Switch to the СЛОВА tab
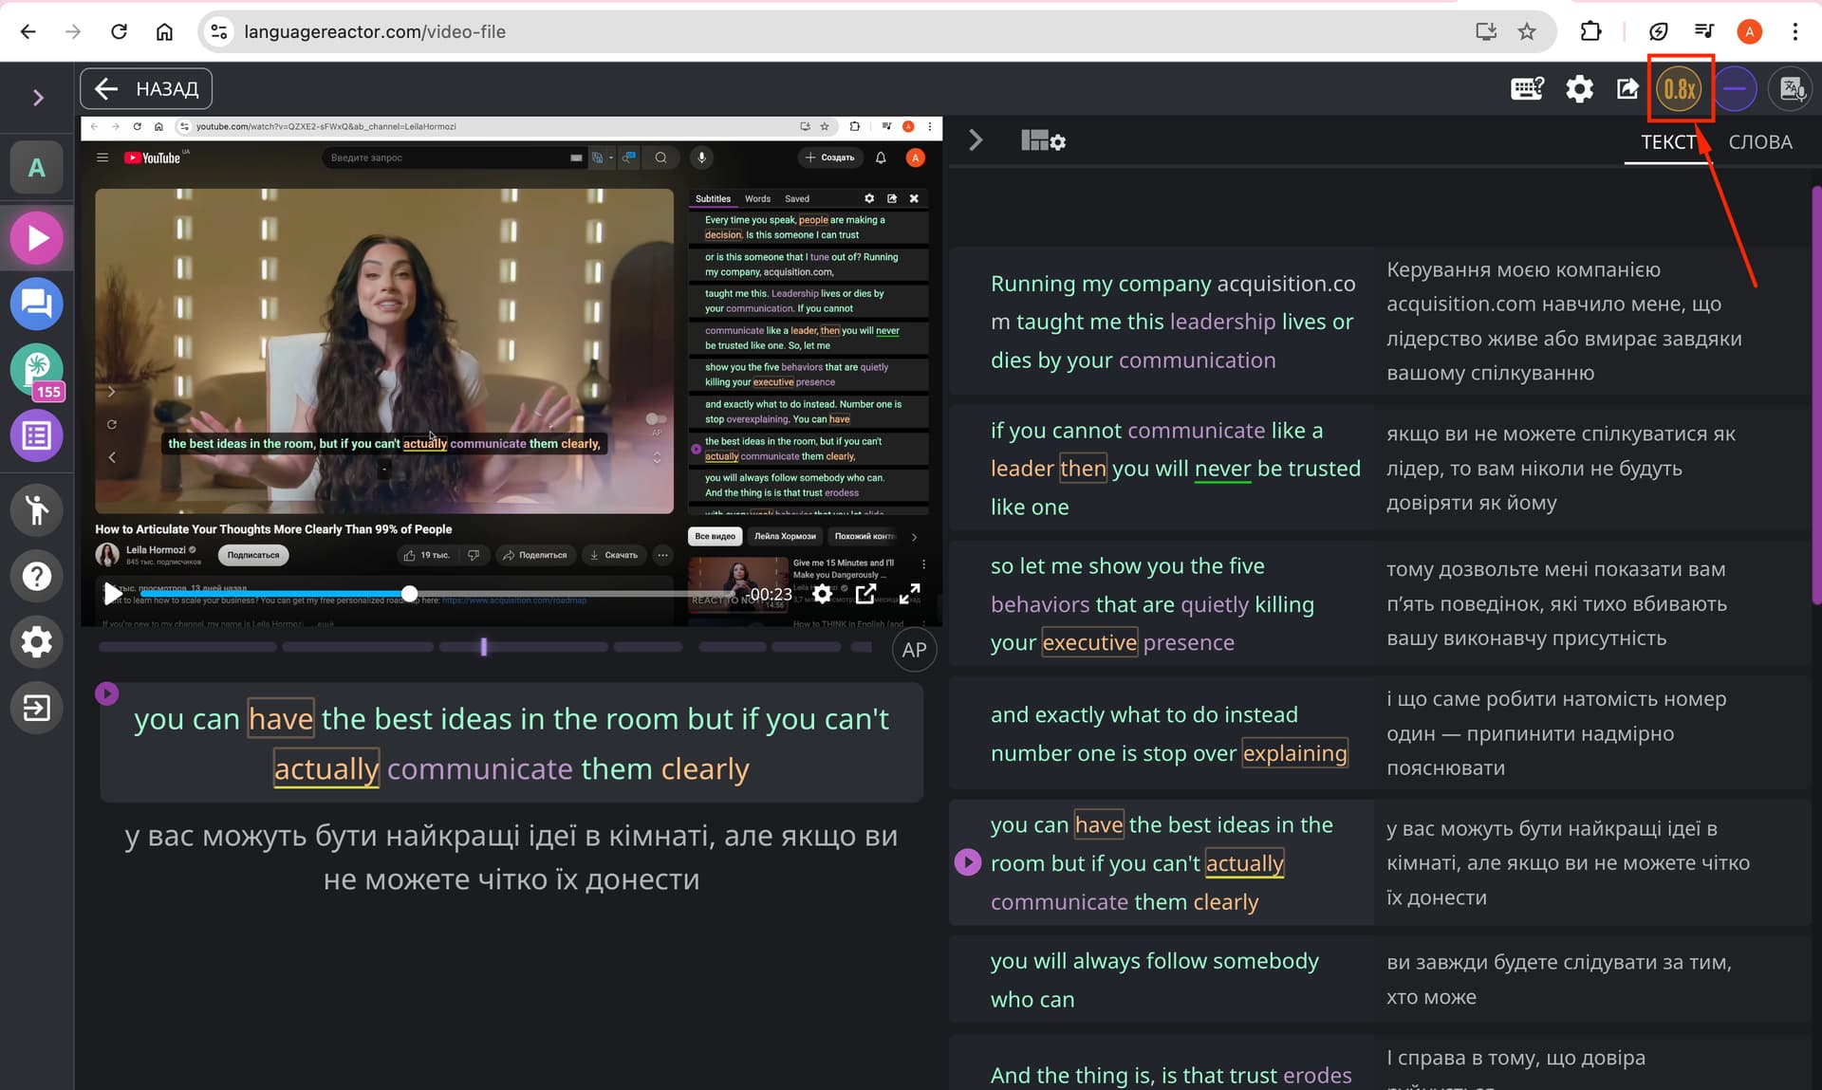 [1759, 142]
